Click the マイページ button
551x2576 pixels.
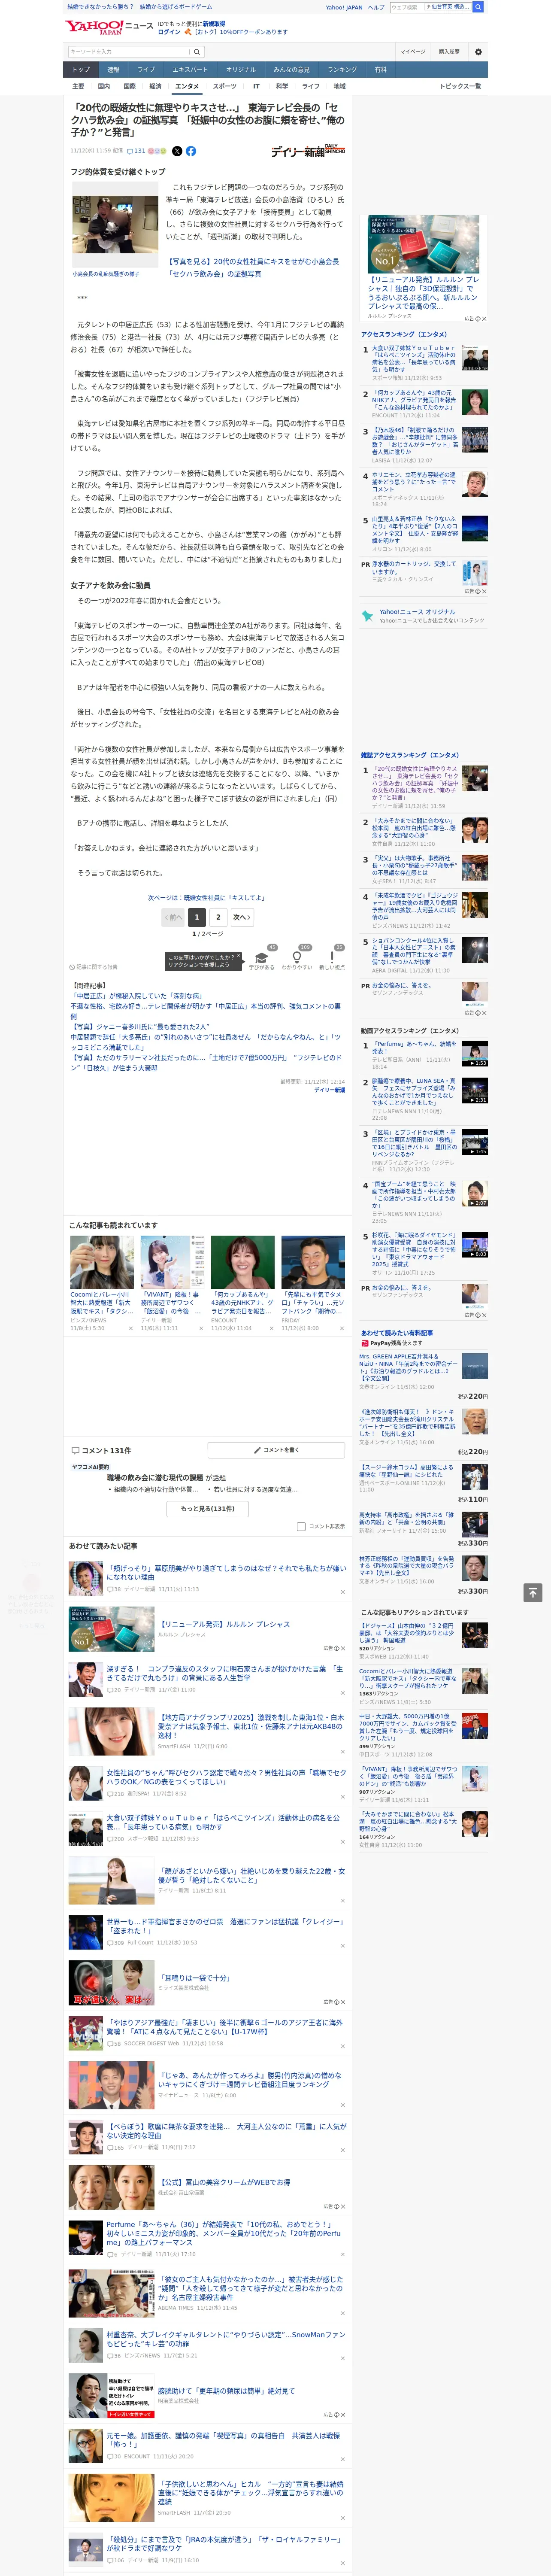412,52
